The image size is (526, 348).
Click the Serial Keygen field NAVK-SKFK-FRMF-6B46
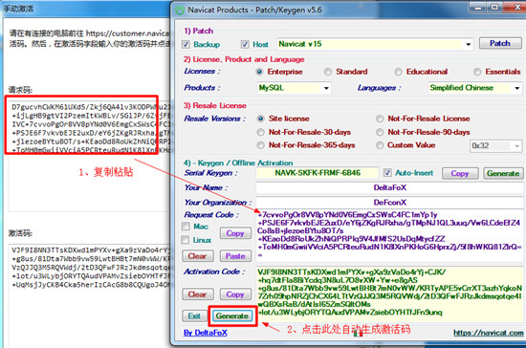pos(318,173)
